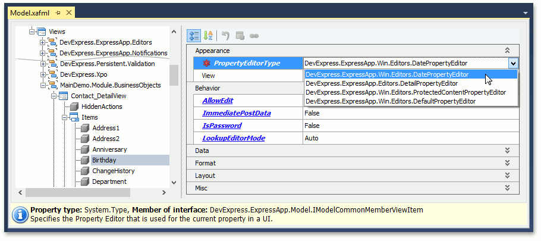Click the Items node icon

pos(74,117)
